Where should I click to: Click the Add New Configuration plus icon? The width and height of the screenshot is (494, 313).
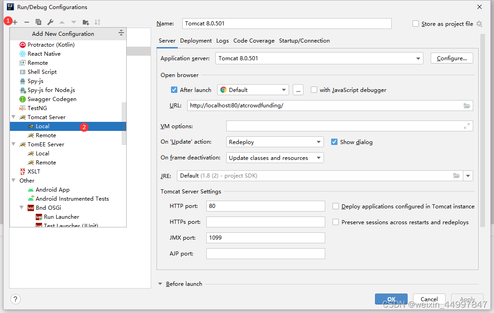click(15, 22)
